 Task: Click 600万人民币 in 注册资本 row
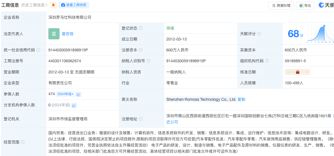pyautogui.click(x=177, y=50)
